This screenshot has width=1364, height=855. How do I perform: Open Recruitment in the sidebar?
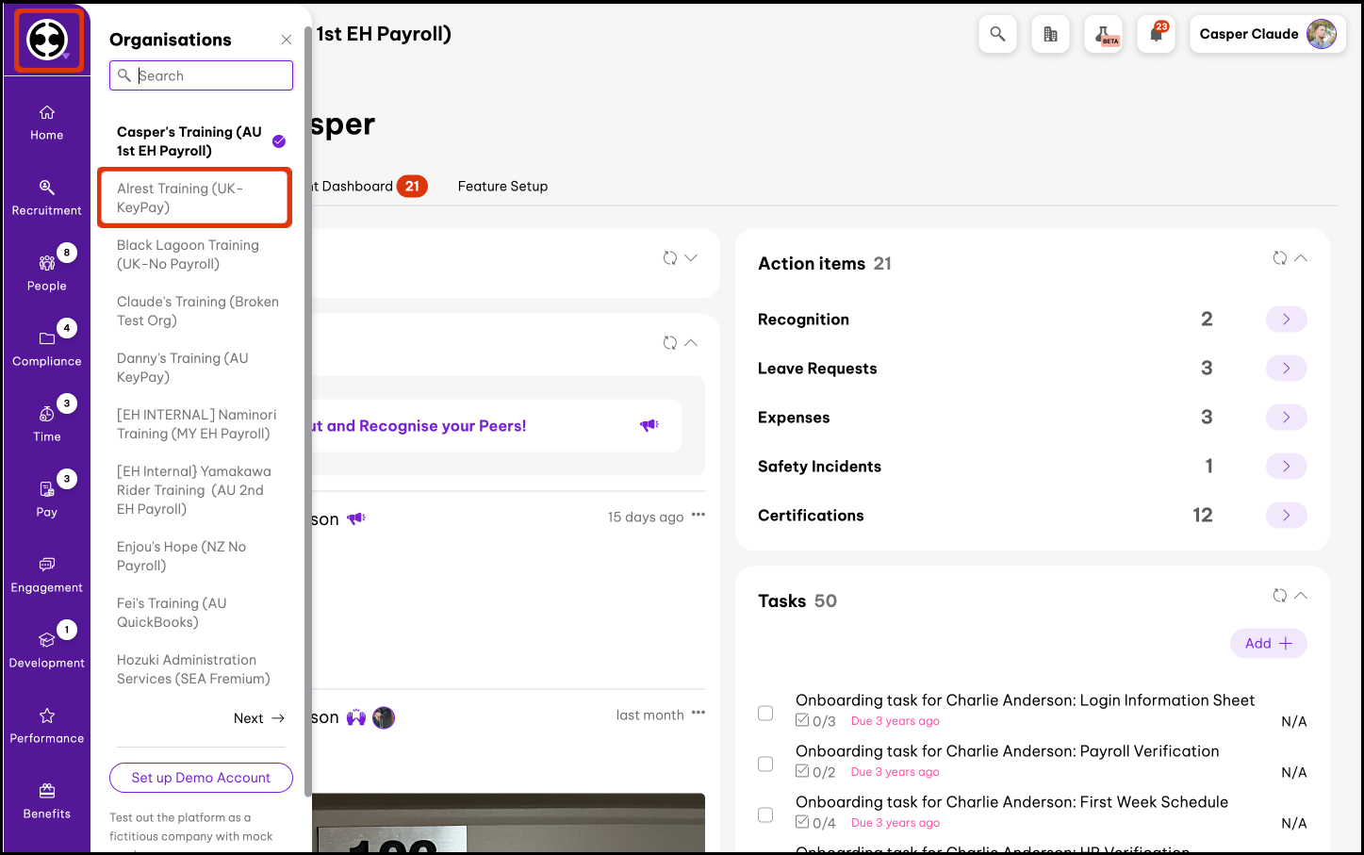click(x=46, y=197)
